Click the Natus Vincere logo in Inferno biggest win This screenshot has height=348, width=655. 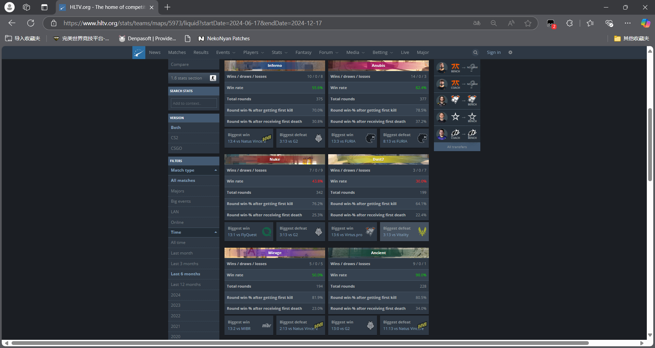(267, 138)
